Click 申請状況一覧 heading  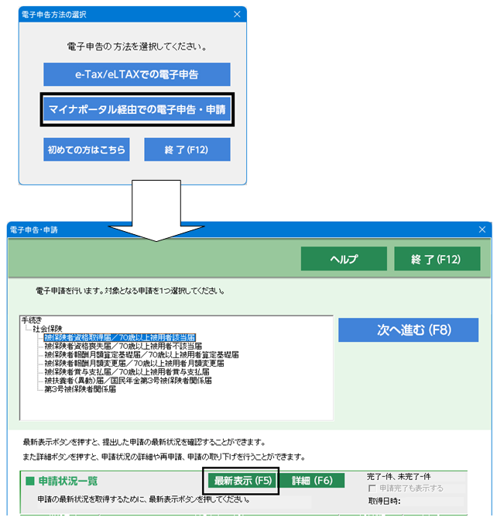pyautogui.click(x=67, y=481)
